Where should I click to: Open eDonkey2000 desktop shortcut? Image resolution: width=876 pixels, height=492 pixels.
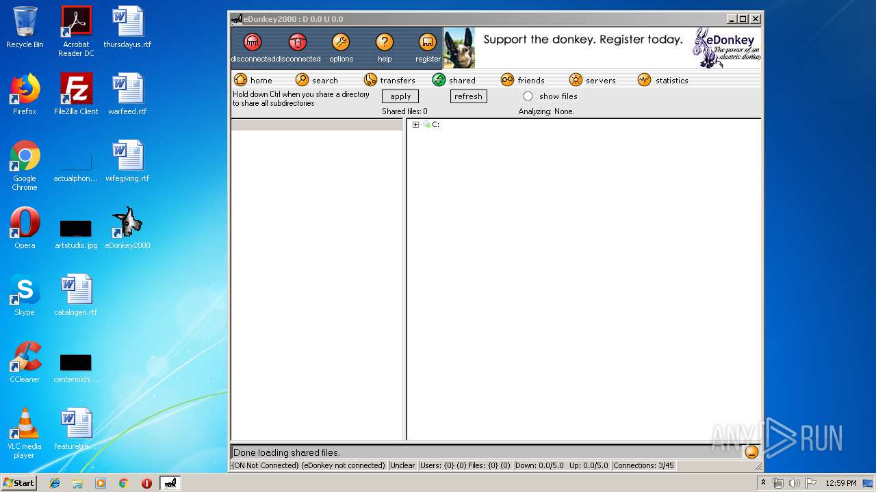(x=127, y=228)
